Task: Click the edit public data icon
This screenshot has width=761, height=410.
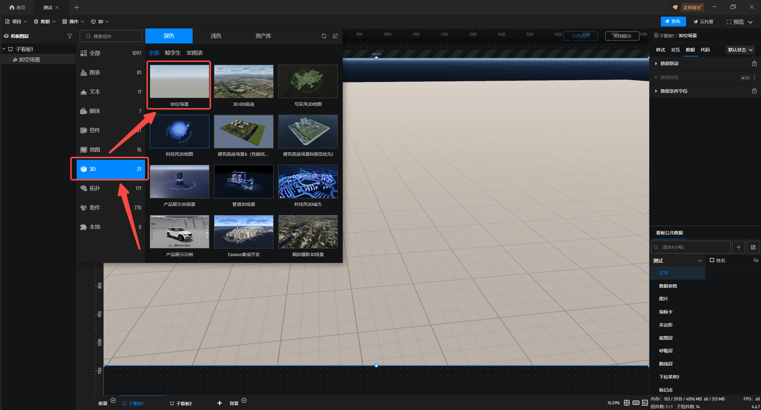Action: [x=753, y=247]
